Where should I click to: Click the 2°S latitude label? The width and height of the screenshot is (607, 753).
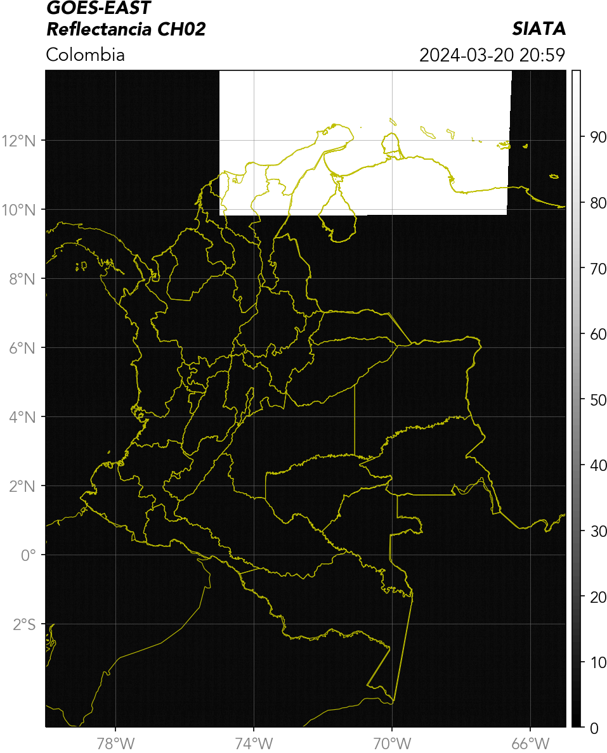click(x=24, y=625)
